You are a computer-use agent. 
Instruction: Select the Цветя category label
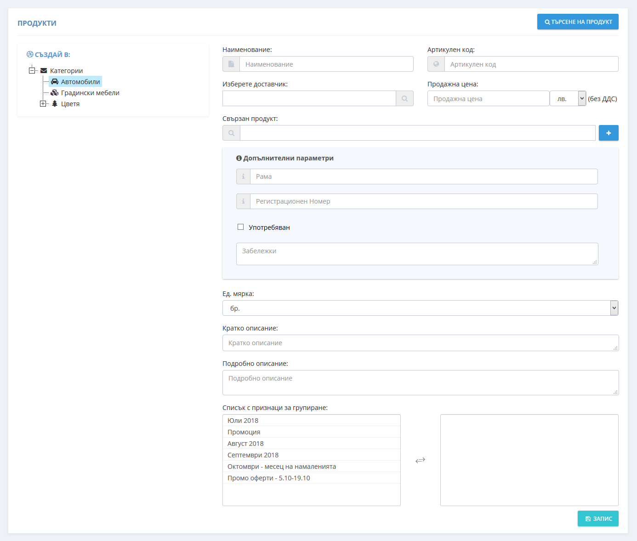[x=70, y=103]
